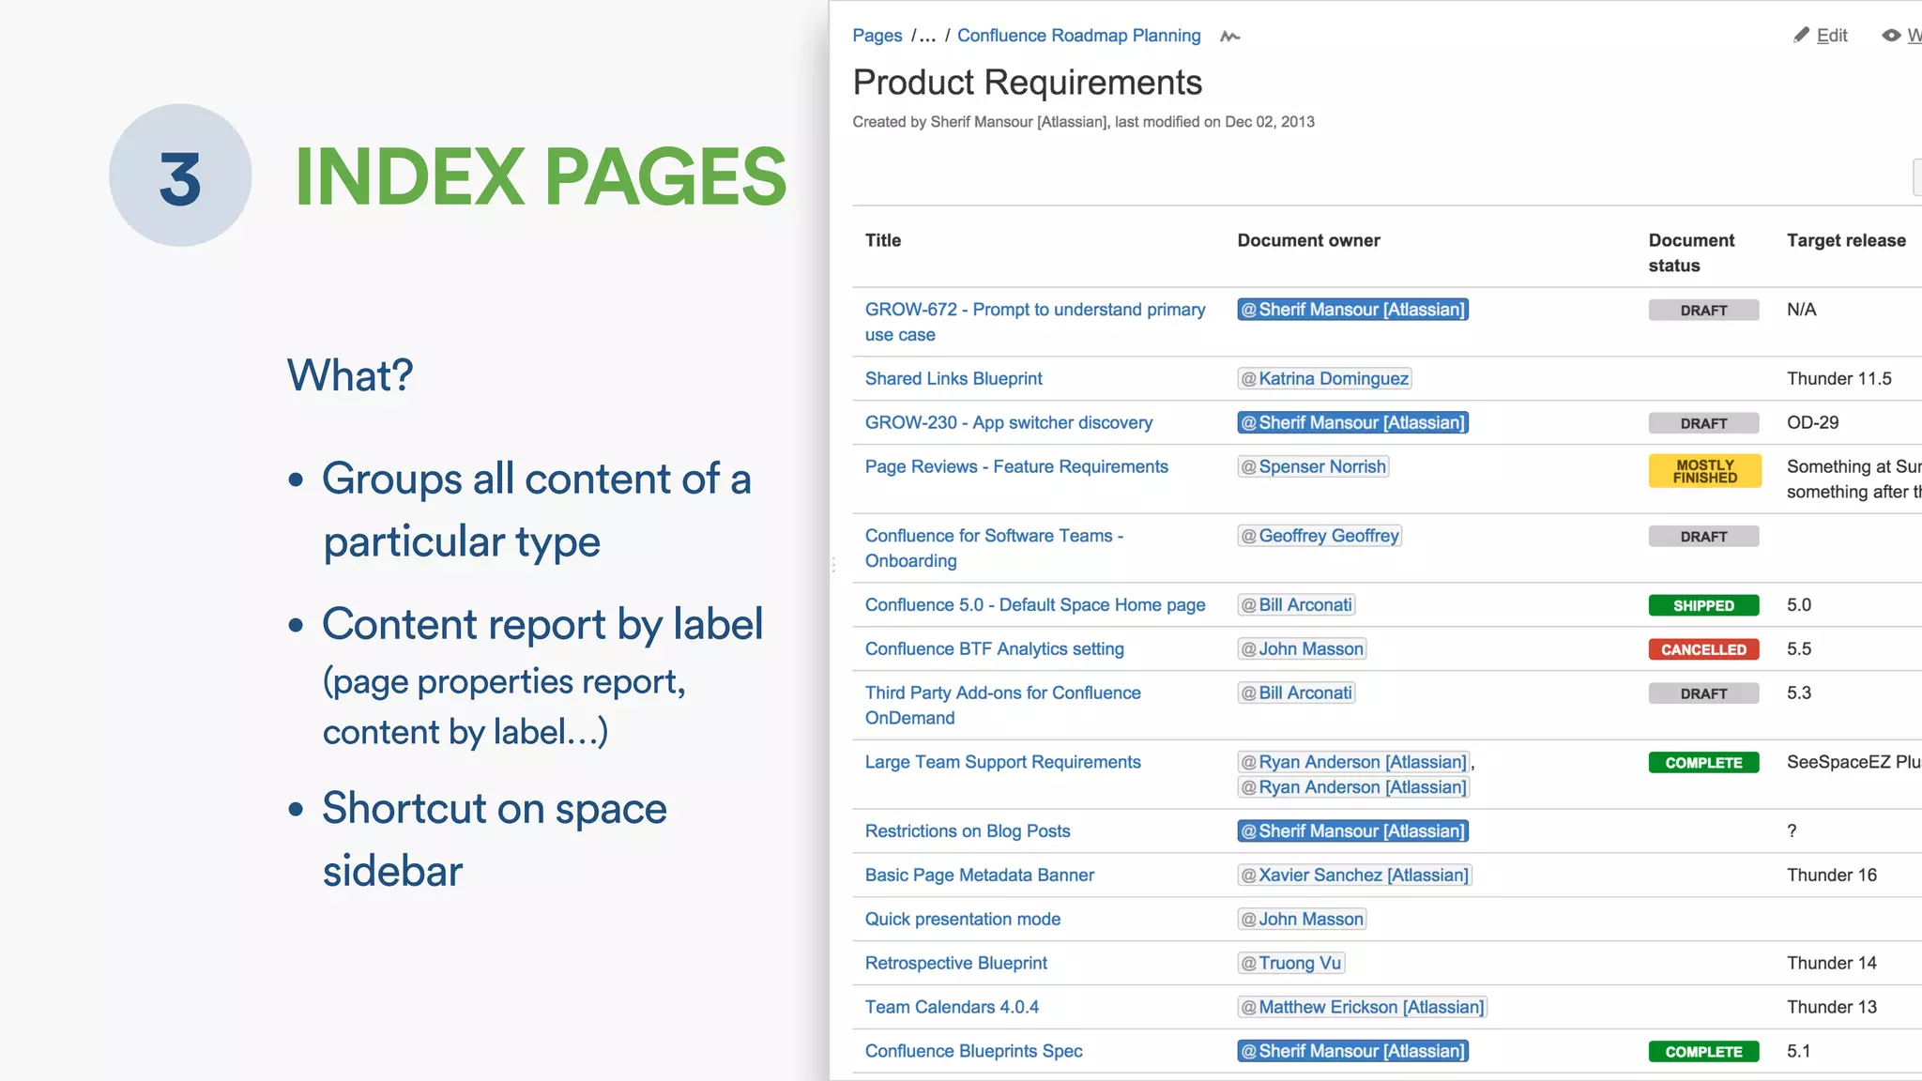This screenshot has width=1922, height=1081.
Task: Open Retrospective Blueprint page
Action: pyautogui.click(x=955, y=963)
